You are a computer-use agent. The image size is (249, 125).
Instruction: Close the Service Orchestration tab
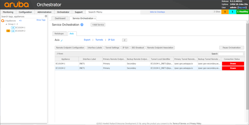point(95,19)
